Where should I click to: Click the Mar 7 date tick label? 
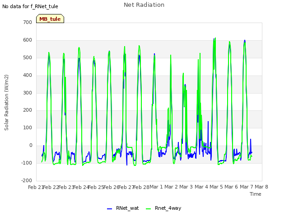coord(247,187)
